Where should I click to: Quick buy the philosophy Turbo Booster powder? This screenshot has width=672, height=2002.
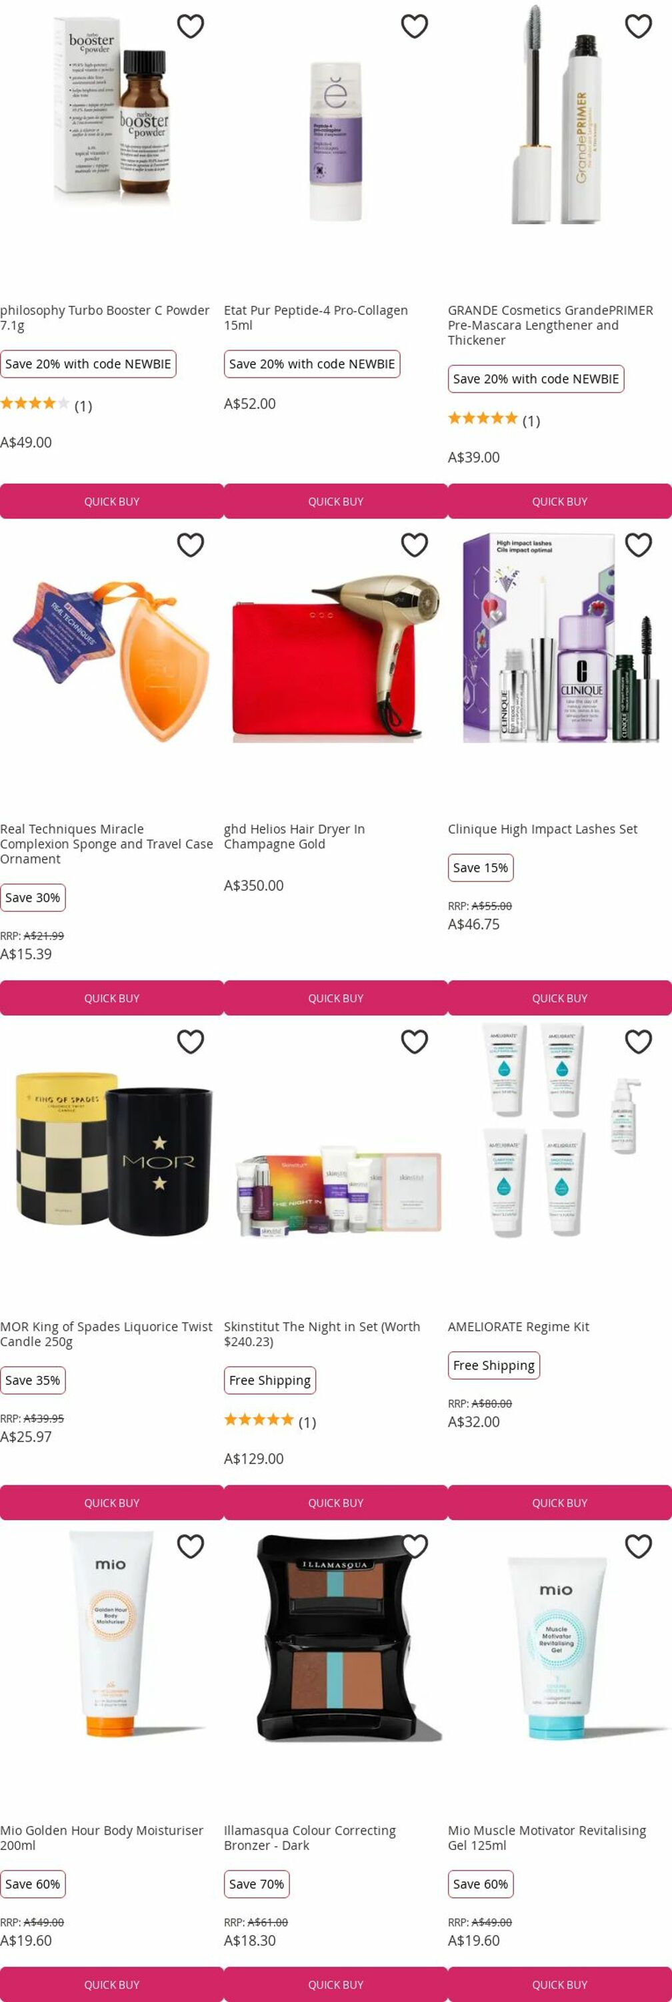112,501
